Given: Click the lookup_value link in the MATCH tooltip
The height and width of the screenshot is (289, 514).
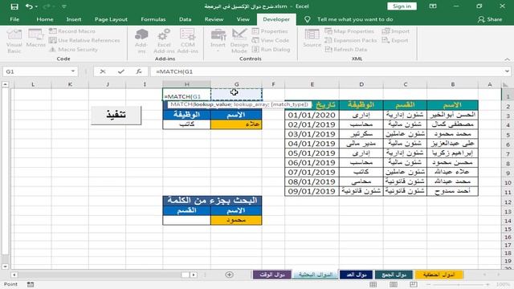Looking at the screenshot, I should tap(212, 104).
